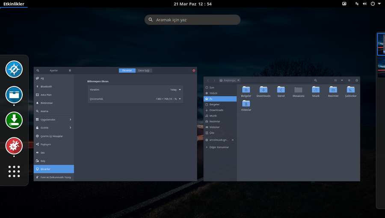Click the Etkinlikler activities button
385x218 pixels.
[14, 4]
